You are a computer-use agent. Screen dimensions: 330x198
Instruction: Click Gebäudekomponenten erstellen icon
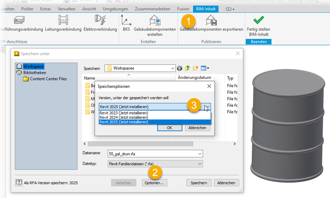(x=155, y=20)
